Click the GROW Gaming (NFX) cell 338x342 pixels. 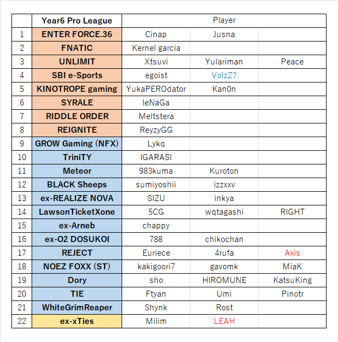(77, 144)
